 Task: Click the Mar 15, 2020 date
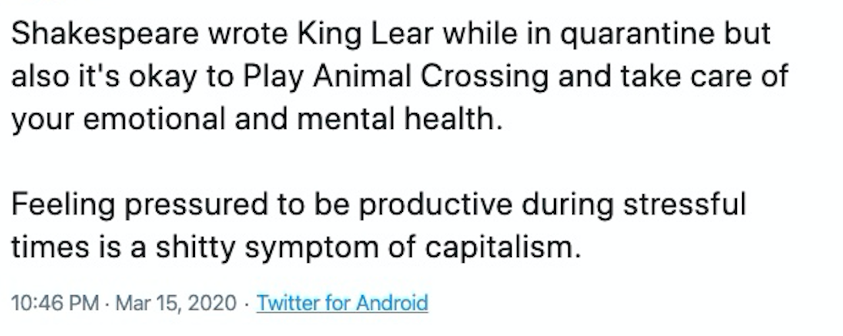[176, 303]
